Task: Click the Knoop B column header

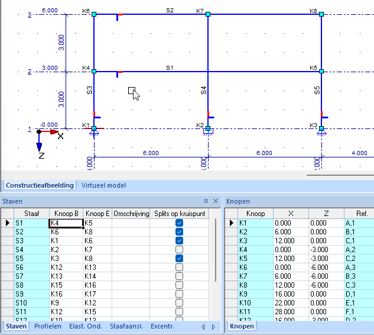Action: (66, 214)
